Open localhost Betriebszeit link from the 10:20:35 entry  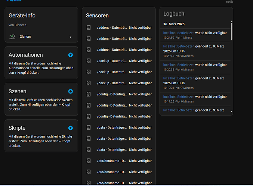(x=179, y=64)
